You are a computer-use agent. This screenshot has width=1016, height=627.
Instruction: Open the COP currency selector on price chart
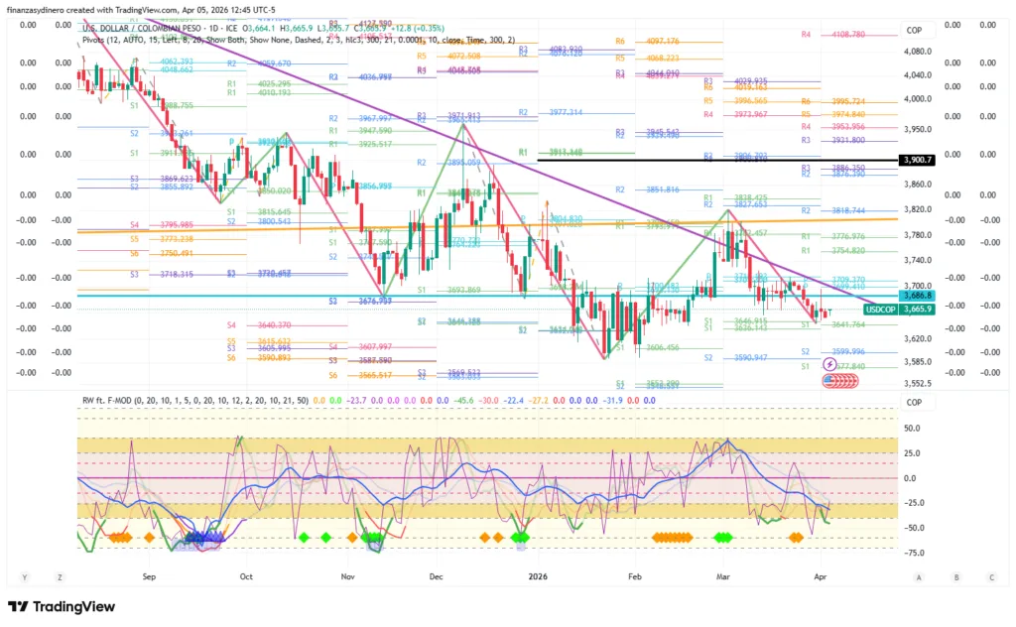(915, 31)
